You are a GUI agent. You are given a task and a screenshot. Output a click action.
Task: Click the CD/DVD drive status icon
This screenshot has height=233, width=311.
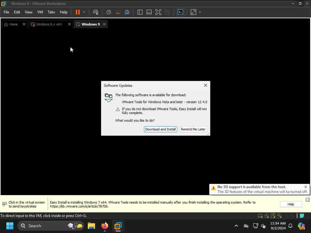(267, 216)
